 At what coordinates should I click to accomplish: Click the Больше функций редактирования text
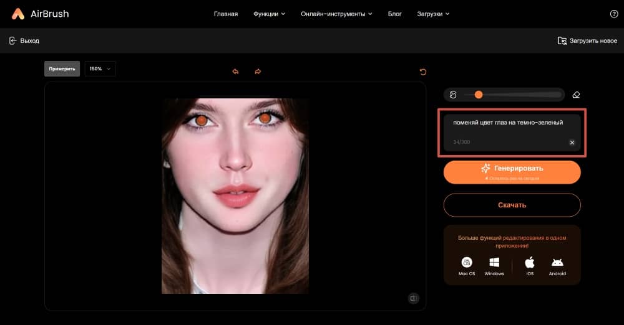512,242
